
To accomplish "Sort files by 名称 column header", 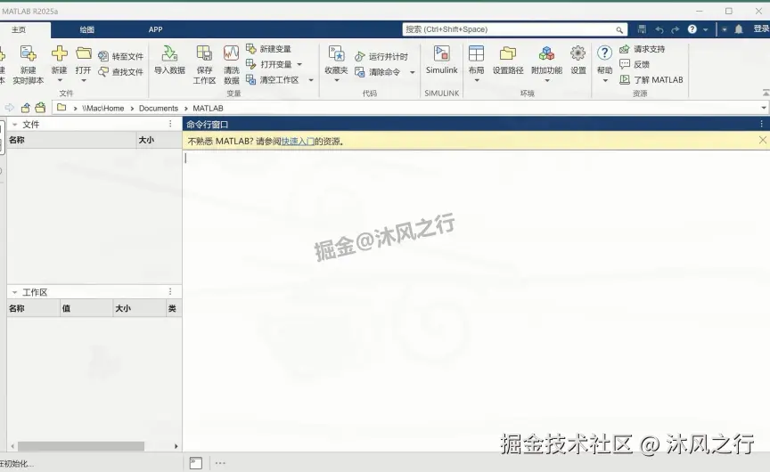I will [71, 140].
